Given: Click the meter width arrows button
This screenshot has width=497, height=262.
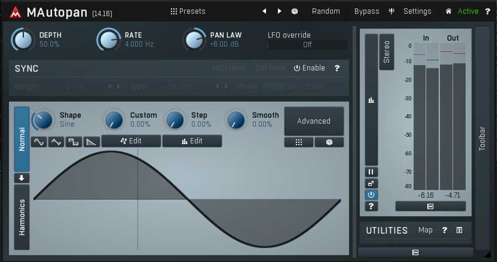Looking at the screenshot, I should (430, 206).
